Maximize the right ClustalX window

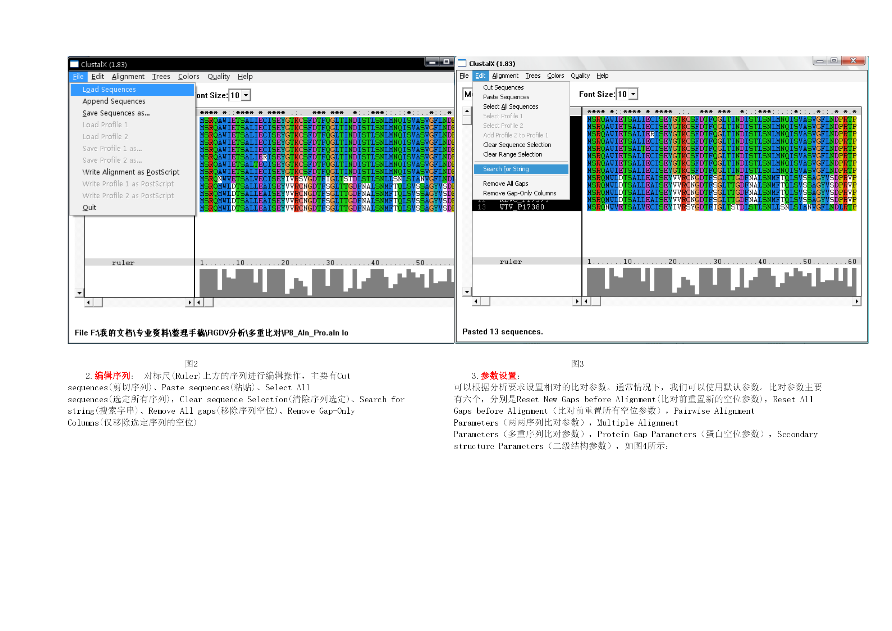pos(834,61)
